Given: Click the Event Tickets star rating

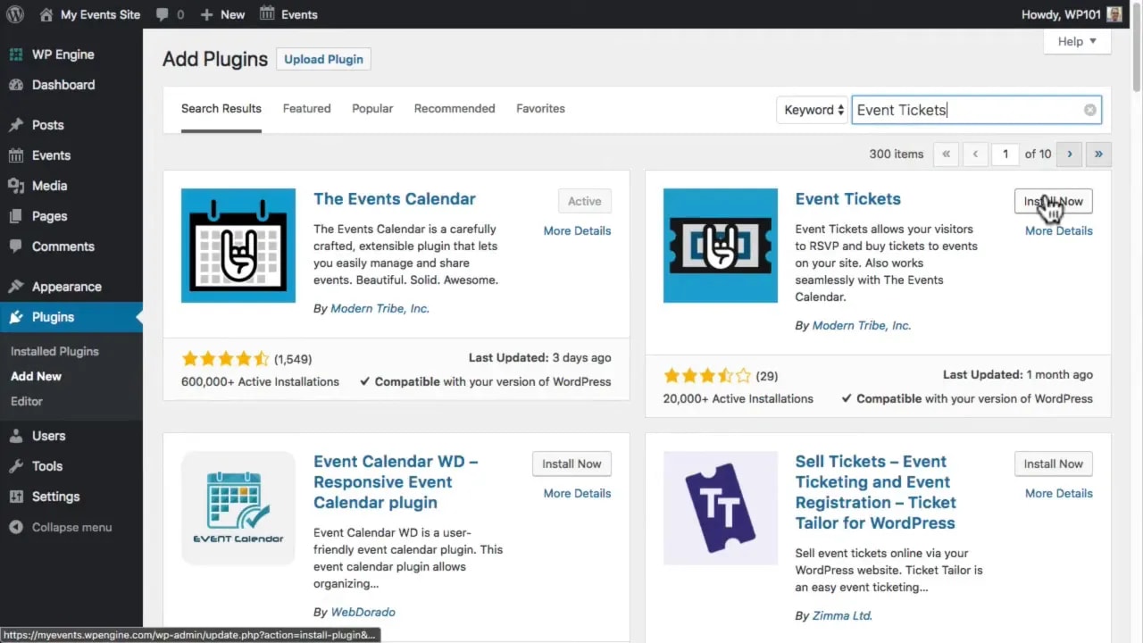Looking at the screenshot, I should click(707, 376).
